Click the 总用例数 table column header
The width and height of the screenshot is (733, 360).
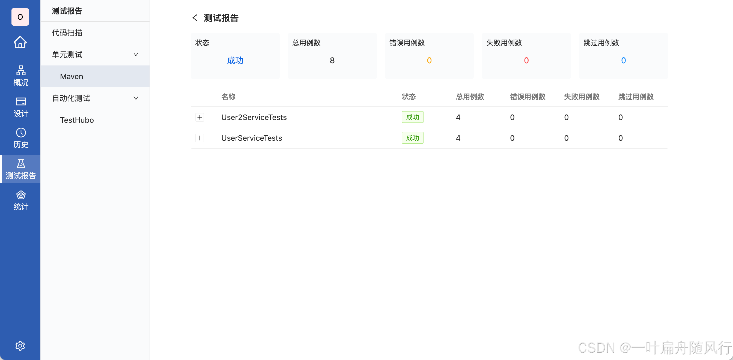click(x=470, y=97)
